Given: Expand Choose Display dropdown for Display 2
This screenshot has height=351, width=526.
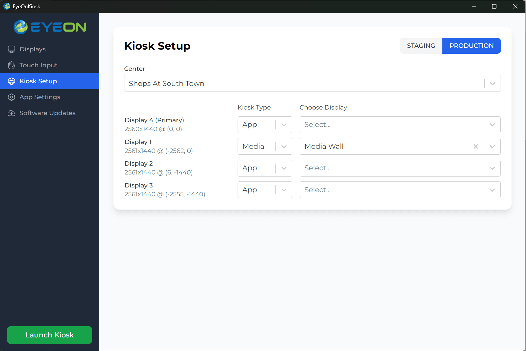Looking at the screenshot, I should click(492, 168).
